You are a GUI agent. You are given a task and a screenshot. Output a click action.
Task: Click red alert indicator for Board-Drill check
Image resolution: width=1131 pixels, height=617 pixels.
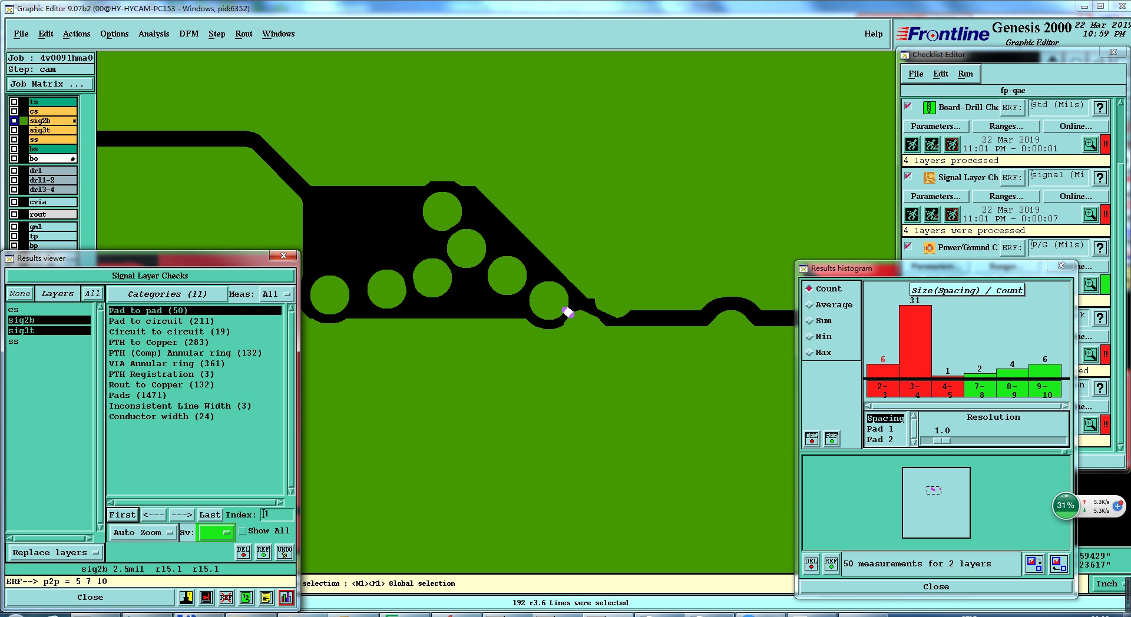(1106, 144)
